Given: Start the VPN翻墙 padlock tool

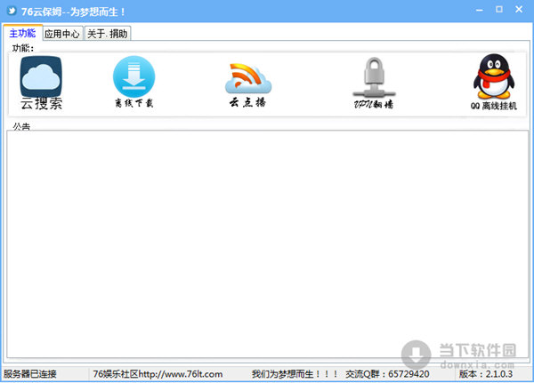Looking at the screenshot, I should point(374,83).
